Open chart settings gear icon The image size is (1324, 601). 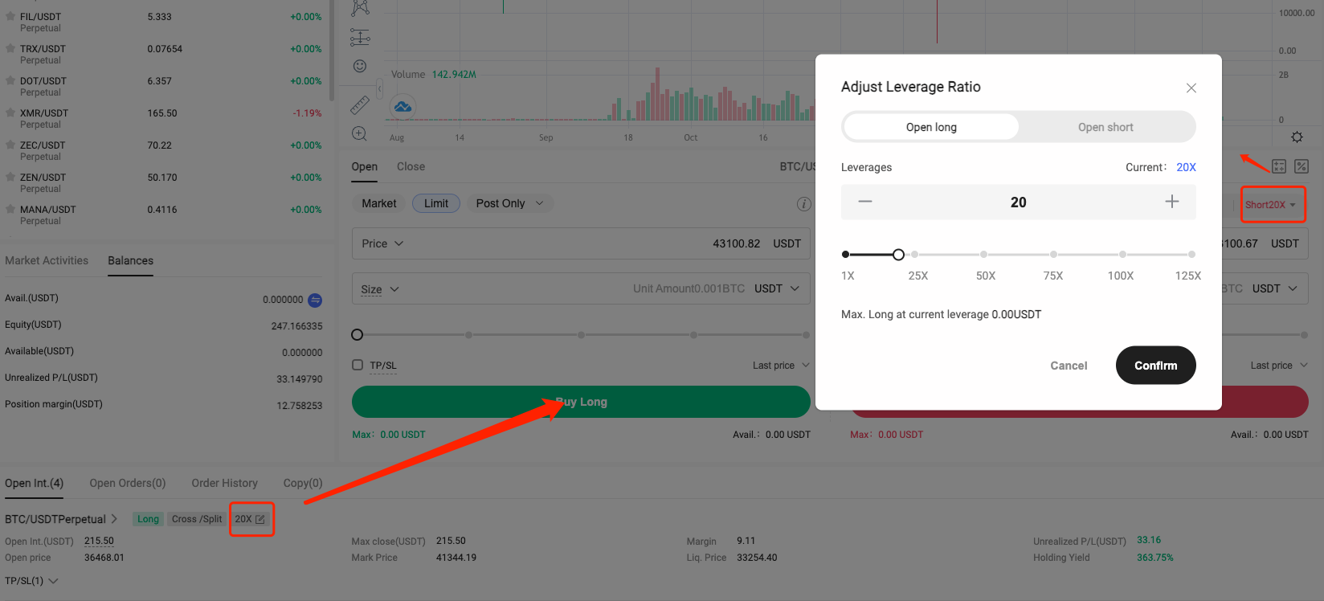click(1297, 137)
